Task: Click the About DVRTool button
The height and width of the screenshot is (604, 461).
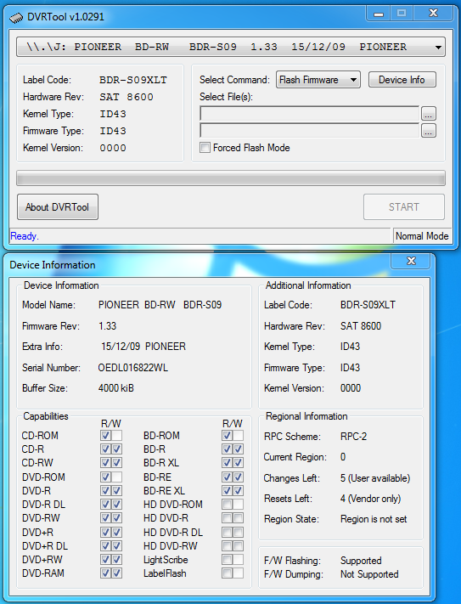Action: pos(58,207)
